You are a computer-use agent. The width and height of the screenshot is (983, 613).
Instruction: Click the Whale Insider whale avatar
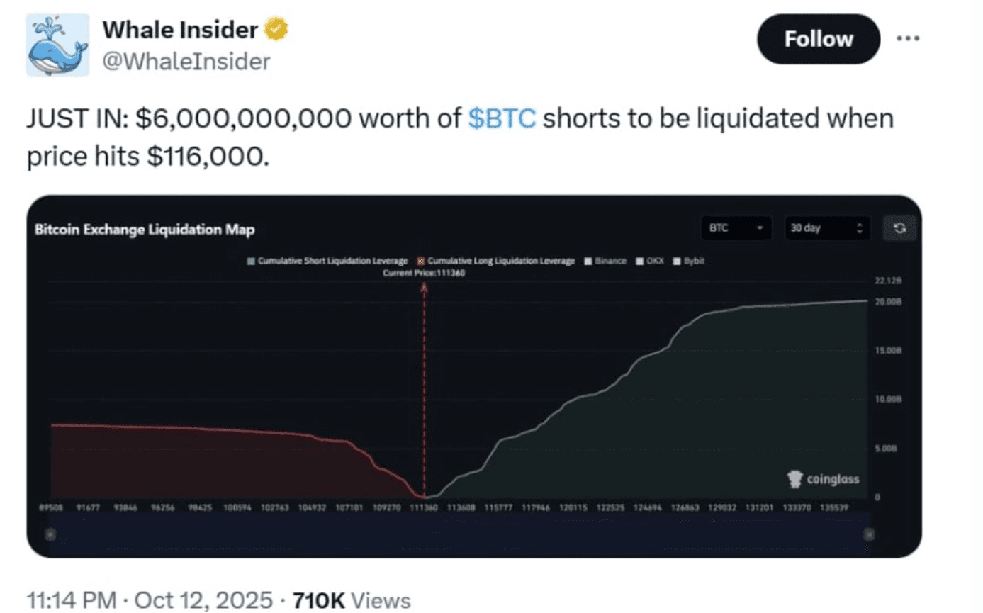pyautogui.click(x=57, y=45)
